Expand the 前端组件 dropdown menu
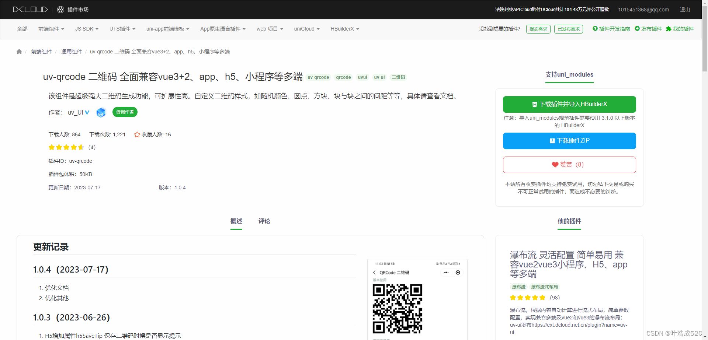 point(51,29)
